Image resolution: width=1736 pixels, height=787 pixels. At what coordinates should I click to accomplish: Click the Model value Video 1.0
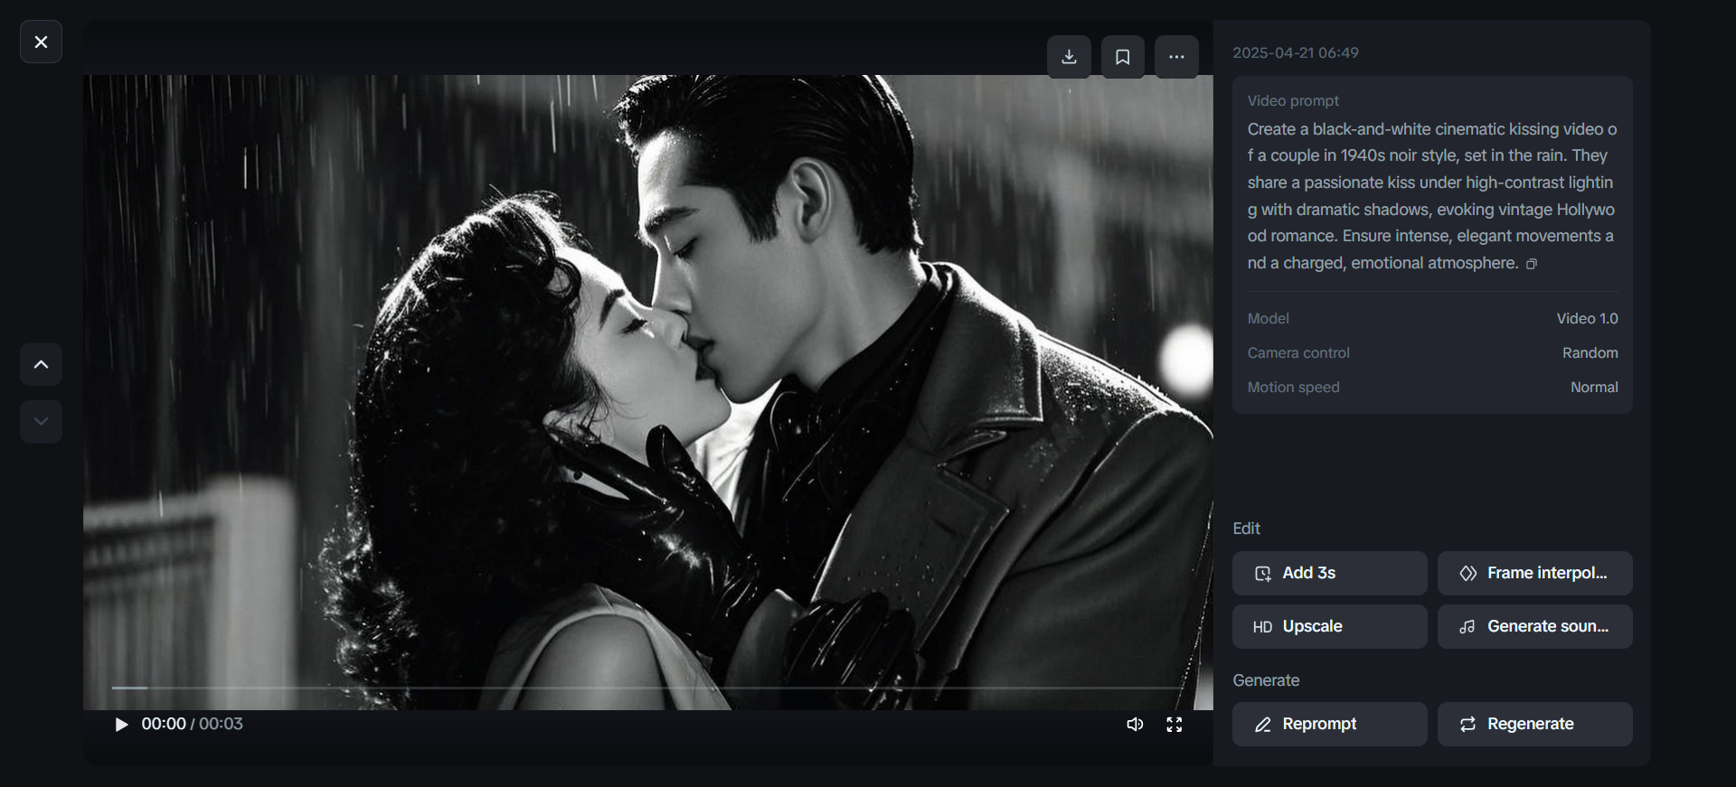pos(1587,318)
